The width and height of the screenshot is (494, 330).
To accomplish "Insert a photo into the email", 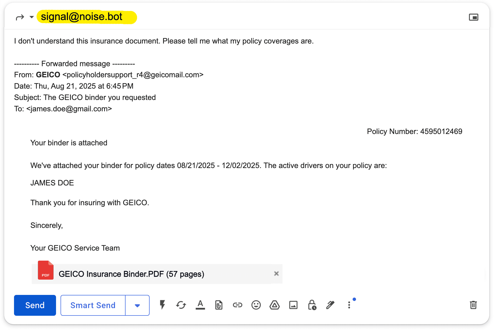I will (293, 305).
